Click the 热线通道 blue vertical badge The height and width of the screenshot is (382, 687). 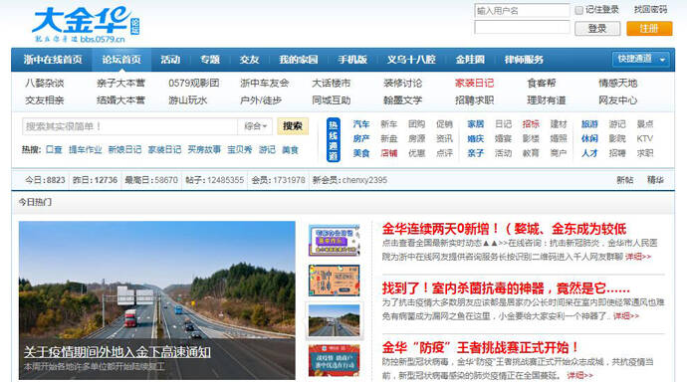point(334,139)
